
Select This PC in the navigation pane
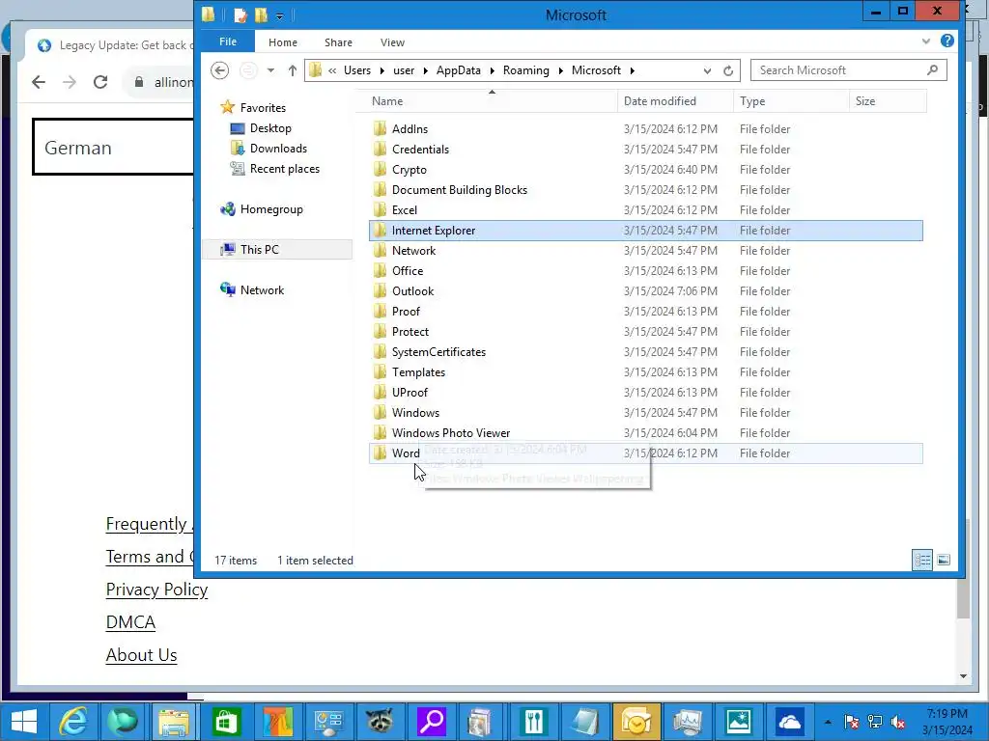(x=259, y=250)
